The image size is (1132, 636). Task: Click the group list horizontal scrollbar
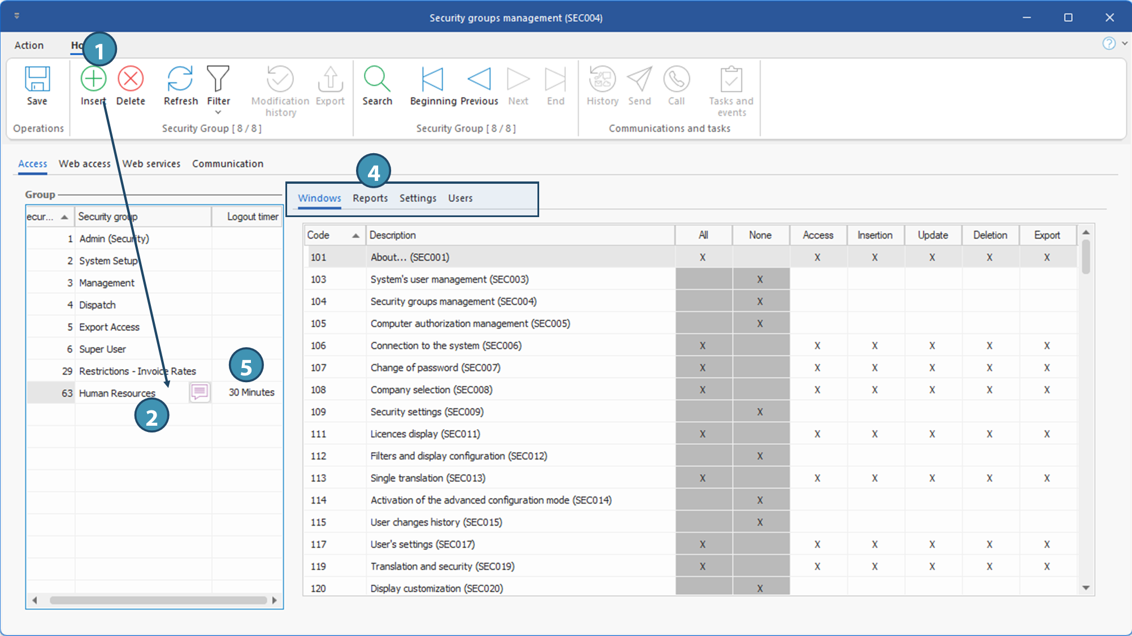[x=158, y=600]
